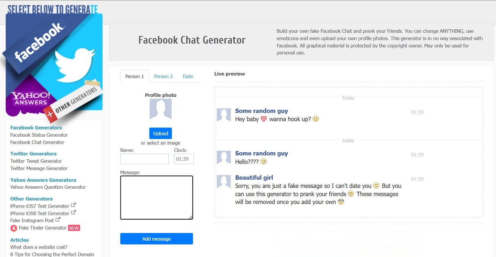This screenshot has height=257, width=496.
Task: Click the Profile photo placeholder image
Action: tap(161, 110)
